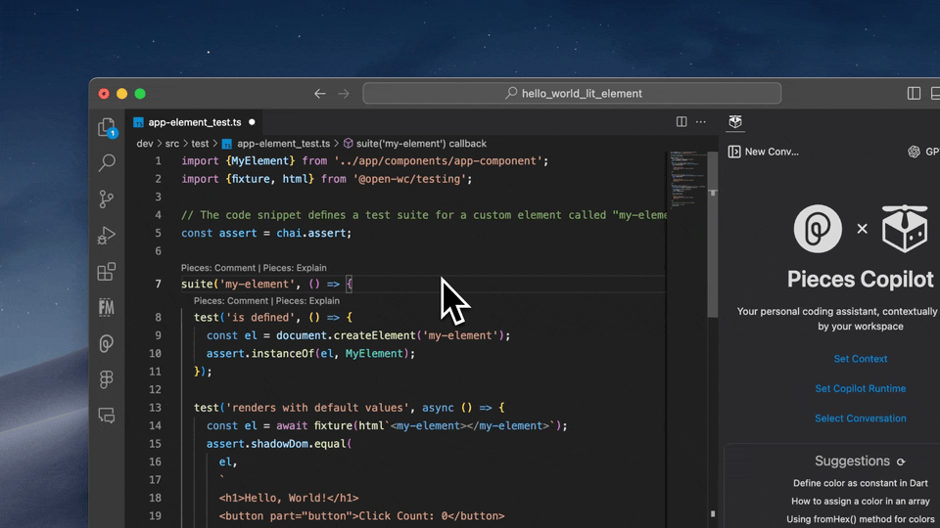Click the test breadcrumb segment

(x=200, y=144)
